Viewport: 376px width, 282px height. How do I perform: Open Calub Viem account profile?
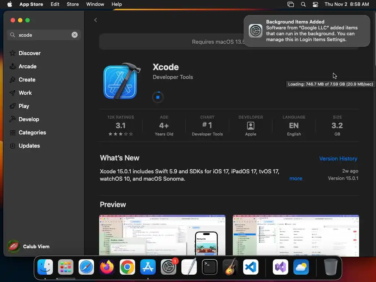click(29, 246)
